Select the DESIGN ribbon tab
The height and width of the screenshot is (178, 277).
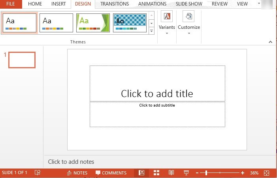[83, 4]
